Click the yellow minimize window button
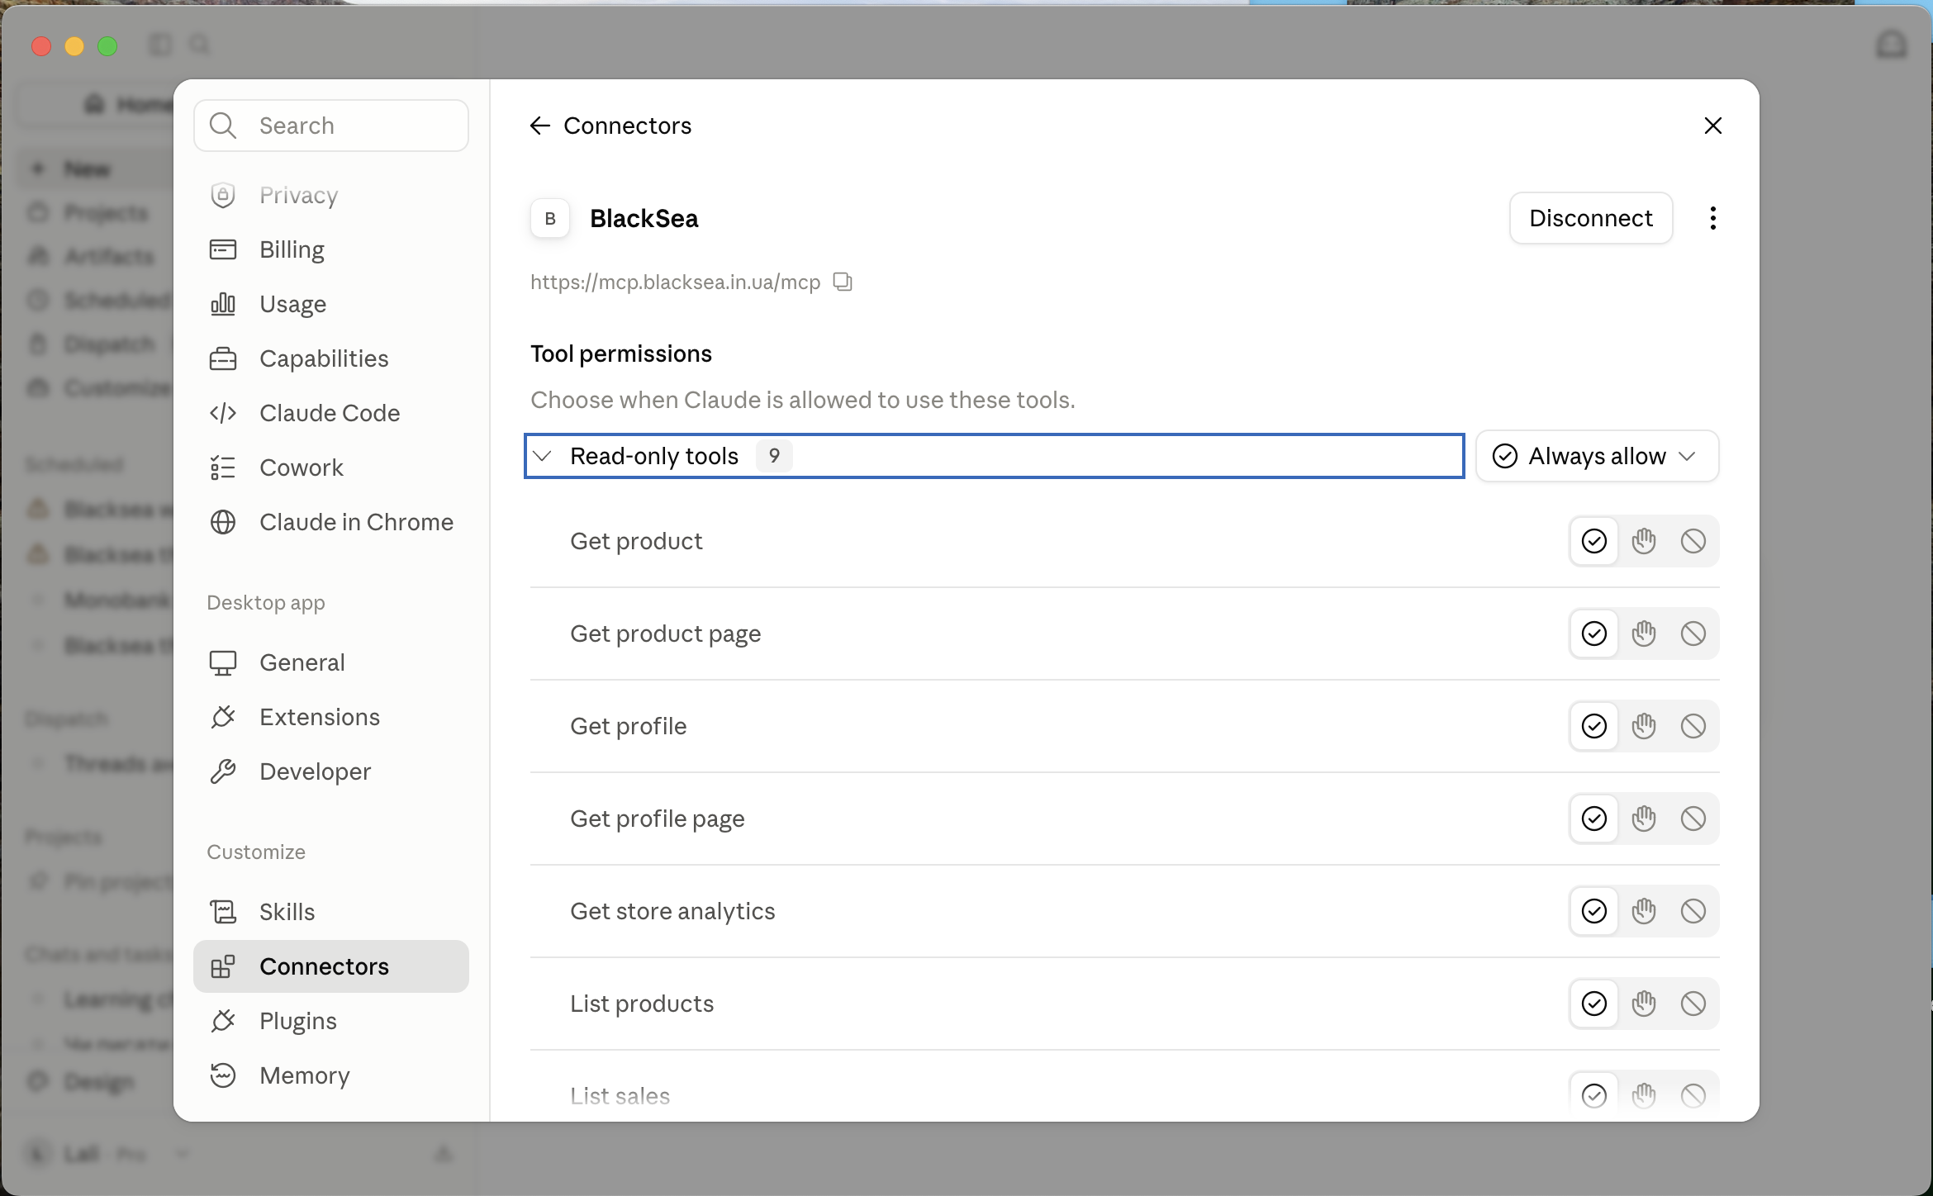 pos(74,46)
